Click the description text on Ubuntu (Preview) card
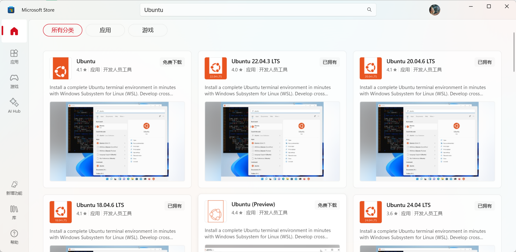Viewport: 516px width, 252px height. 268,234
